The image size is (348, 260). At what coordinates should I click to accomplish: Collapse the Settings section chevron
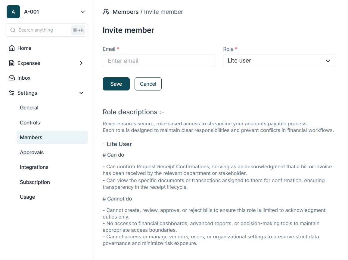[x=81, y=93]
